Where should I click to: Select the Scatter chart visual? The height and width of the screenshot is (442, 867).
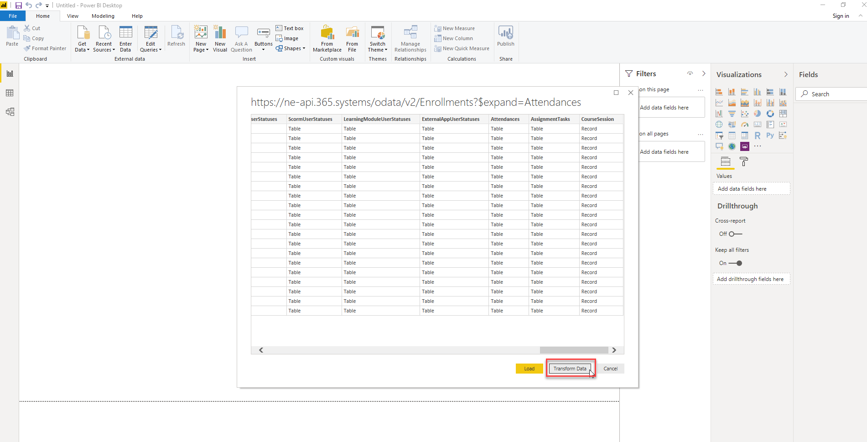tap(745, 114)
